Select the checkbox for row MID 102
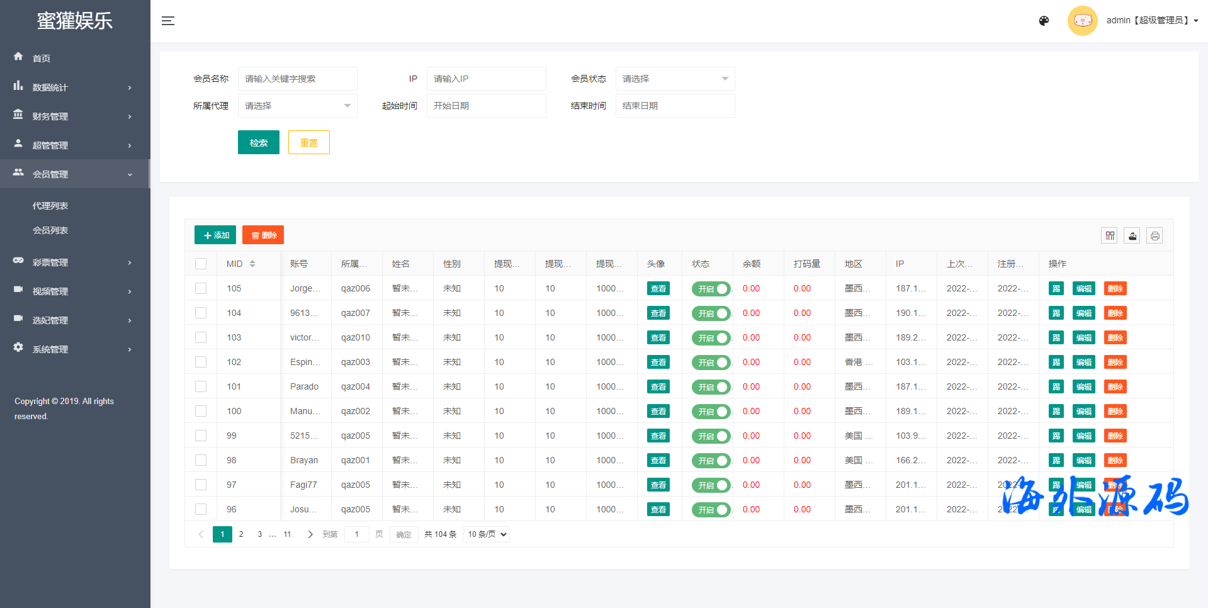Viewport: 1208px width, 608px height. point(201,362)
